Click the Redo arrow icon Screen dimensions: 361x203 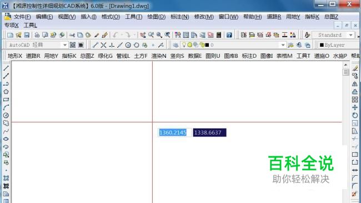128,35
